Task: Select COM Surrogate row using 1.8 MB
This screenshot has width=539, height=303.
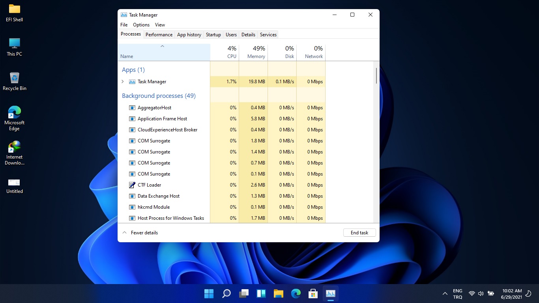Action: coord(221,141)
